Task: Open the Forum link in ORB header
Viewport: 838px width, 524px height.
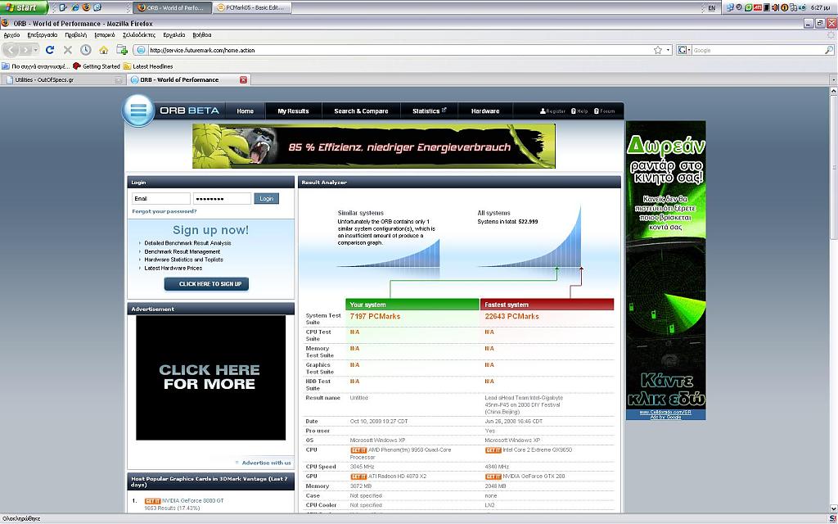Action: 604,111
